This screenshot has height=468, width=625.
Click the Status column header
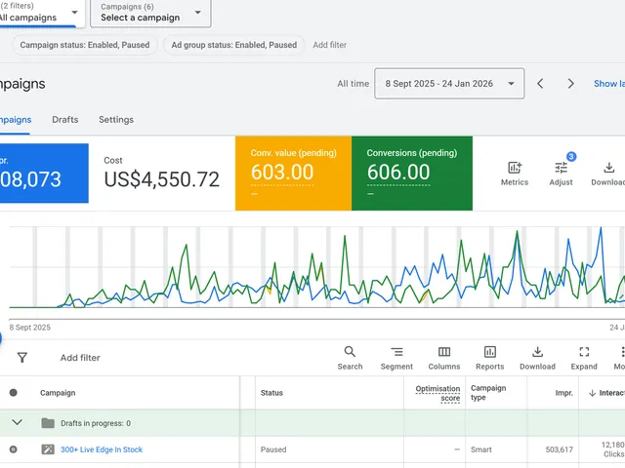271,393
